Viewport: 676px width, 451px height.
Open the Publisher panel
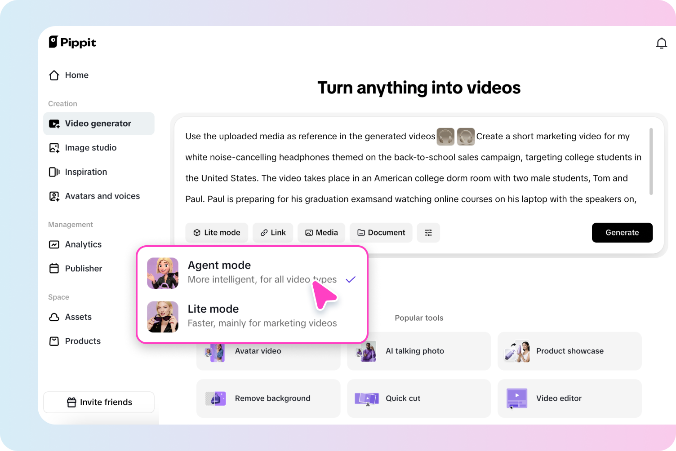(83, 268)
